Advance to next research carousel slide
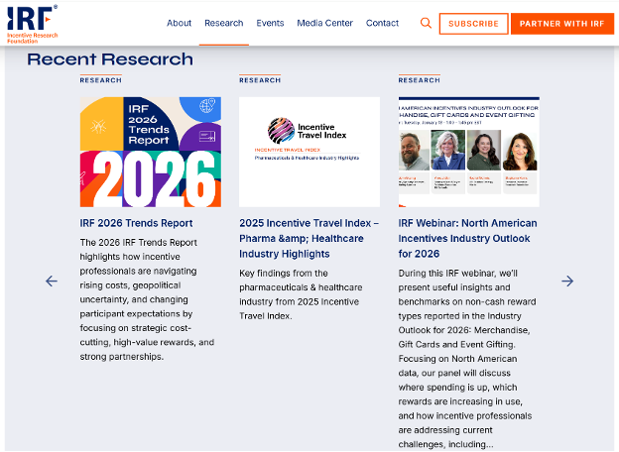Viewport: 619px width, 452px height. coord(567,281)
